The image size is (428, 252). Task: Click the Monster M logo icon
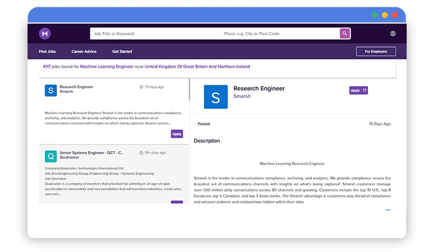point(44,34)
